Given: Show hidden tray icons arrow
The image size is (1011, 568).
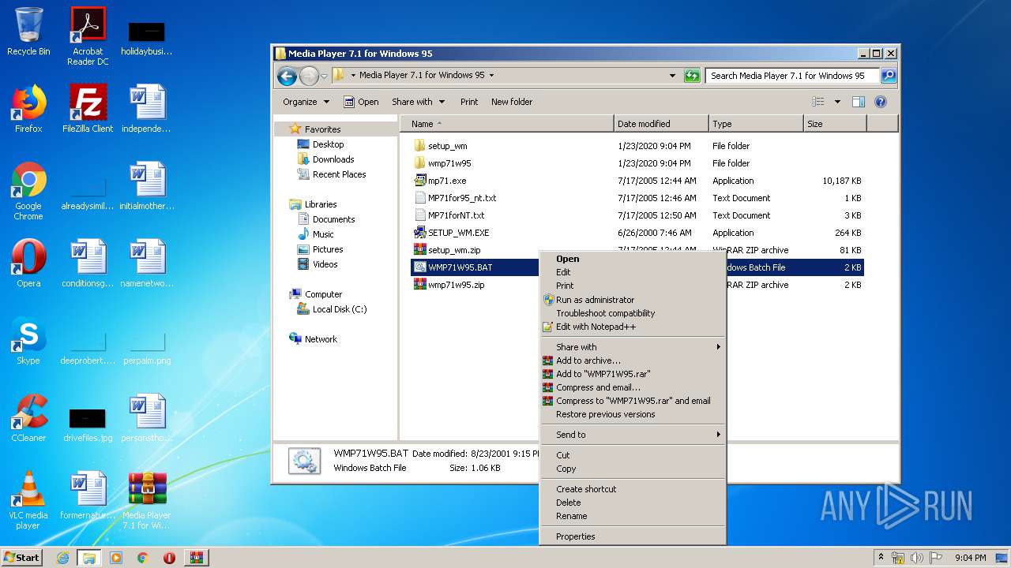Looking at the screenshot, I should [x=881, y=558].
